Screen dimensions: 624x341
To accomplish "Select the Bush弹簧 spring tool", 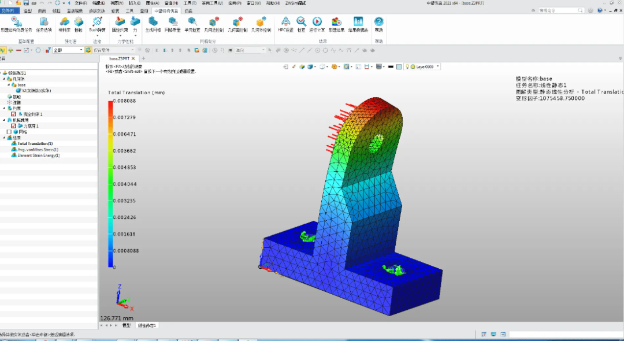I will [97, 24].
